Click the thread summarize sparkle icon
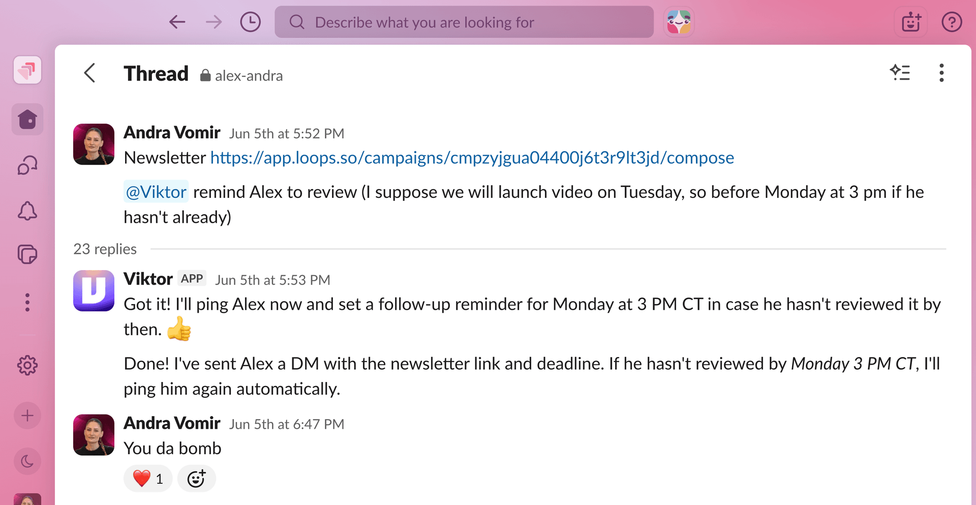The height and width of the screenshot is (505, 976). [x=900, y=73]
